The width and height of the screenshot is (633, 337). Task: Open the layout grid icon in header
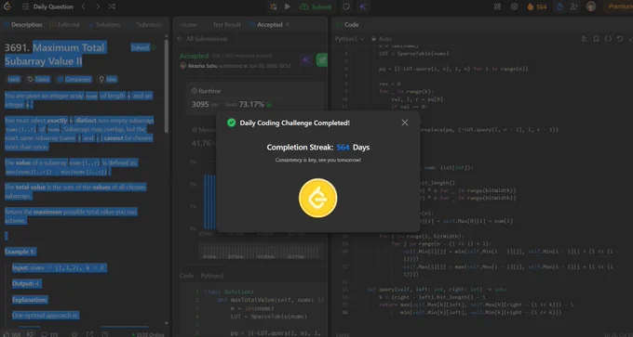click(x=497, y=6)
